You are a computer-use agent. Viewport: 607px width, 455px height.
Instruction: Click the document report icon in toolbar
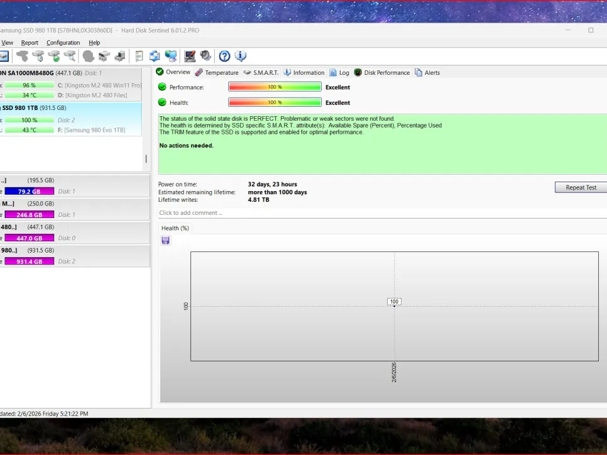139,57
